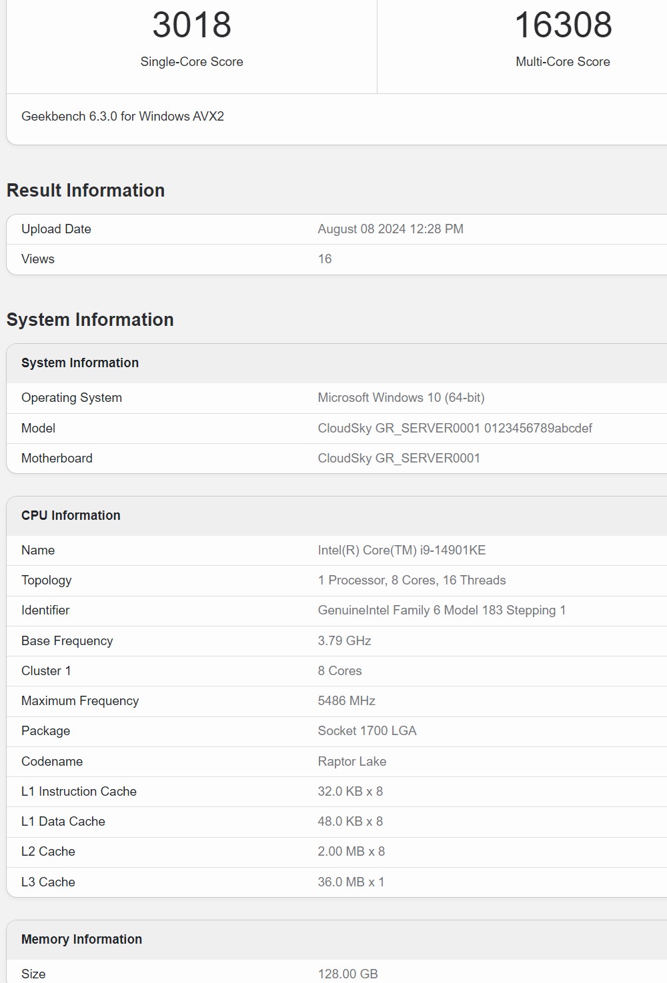
Task: Click the Model value CloudSky GR_SERVER0001 0123456789abcdef
Action: 455,429
